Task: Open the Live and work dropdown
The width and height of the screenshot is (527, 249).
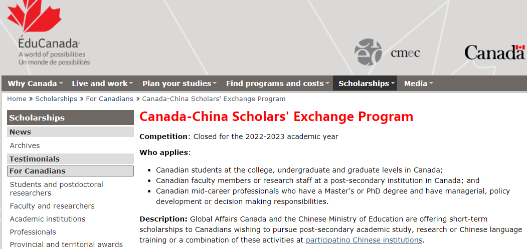Action: coord(102,83)
